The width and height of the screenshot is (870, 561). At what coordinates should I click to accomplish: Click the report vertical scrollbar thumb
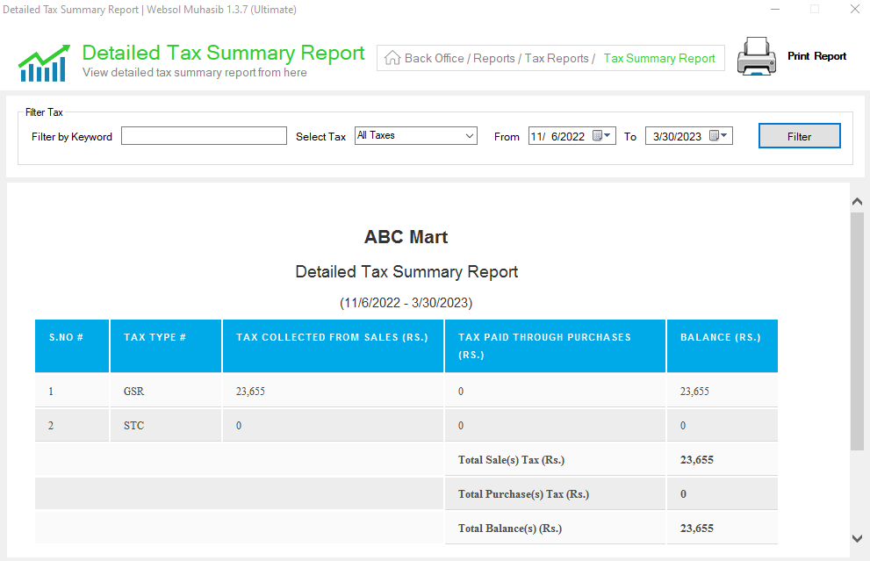tap(857, 331)
